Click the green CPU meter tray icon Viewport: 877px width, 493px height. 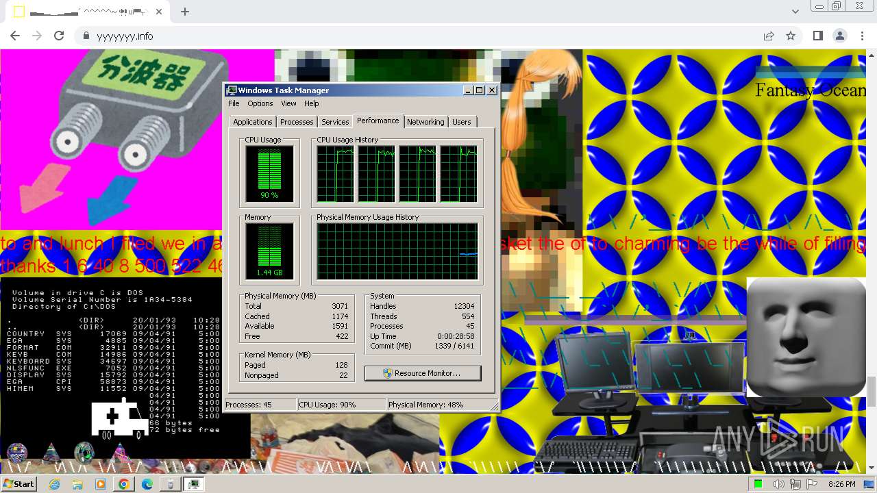(758, 484)
